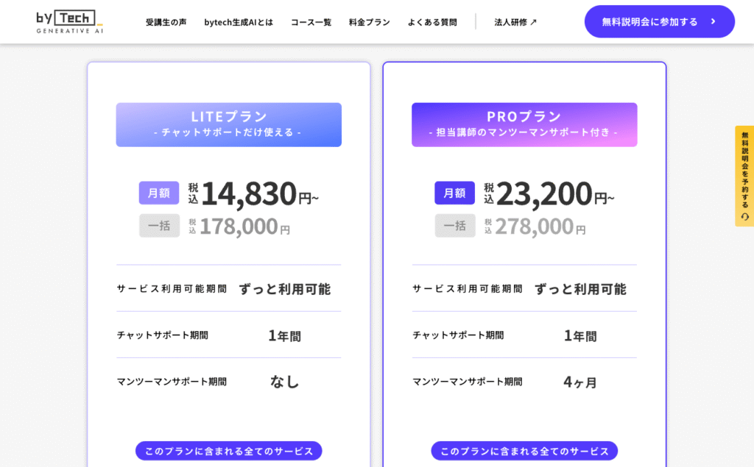Go to コース一覧 in navigation

pos(311,22)
